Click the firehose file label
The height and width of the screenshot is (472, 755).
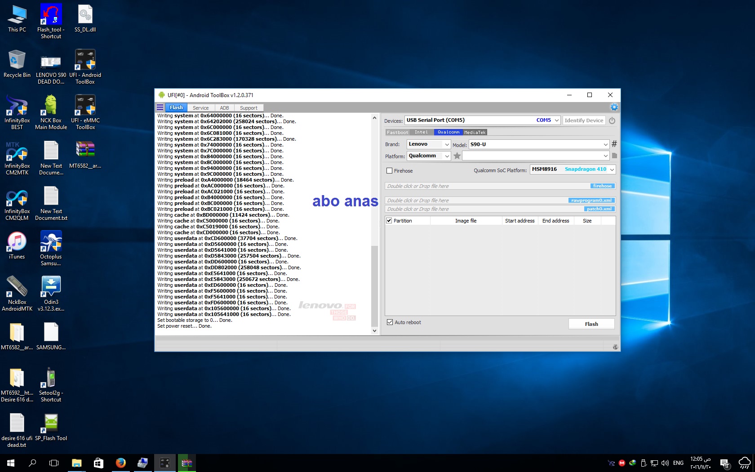[x=602, y=186]
